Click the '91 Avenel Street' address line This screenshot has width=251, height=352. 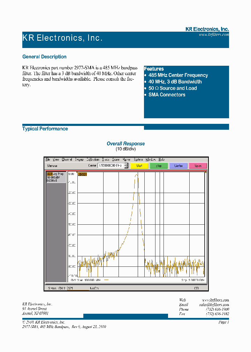(x=35, y=309)
